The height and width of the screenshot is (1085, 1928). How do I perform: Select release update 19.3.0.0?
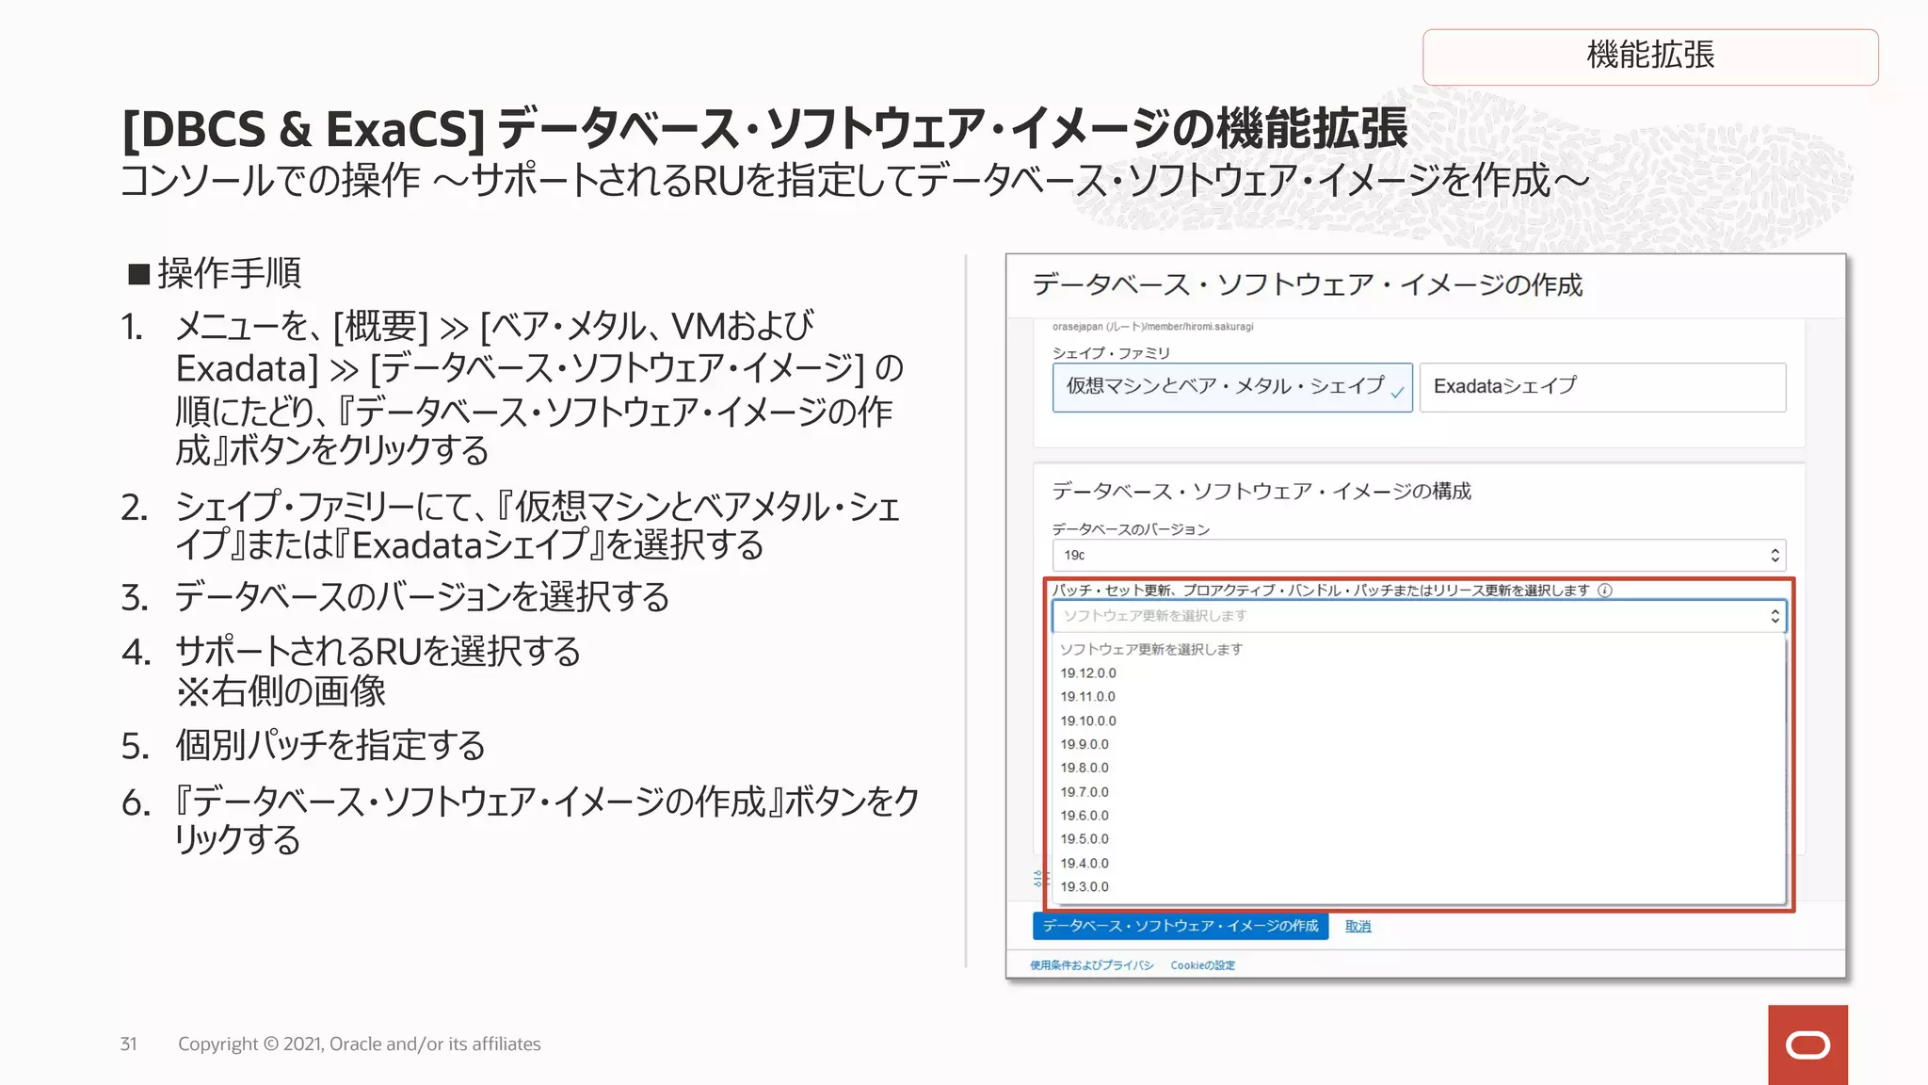1084,886
